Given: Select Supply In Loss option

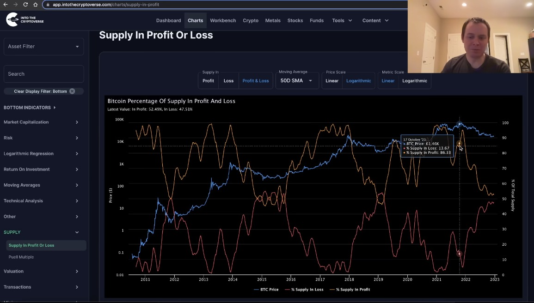Looking at the screenshot, I should (228, 81).
